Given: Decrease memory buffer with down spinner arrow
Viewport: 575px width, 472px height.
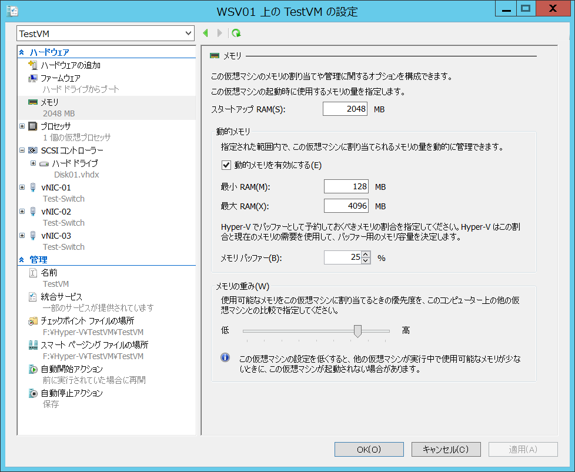Looking at the screenshot, I should click(x=366, y=261).
